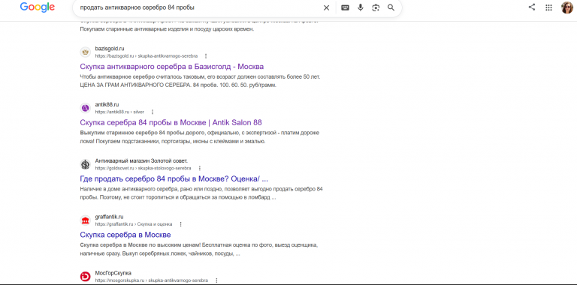
Task: Click the antik88.ru purple favicon
Action: (x=86, y=108)
